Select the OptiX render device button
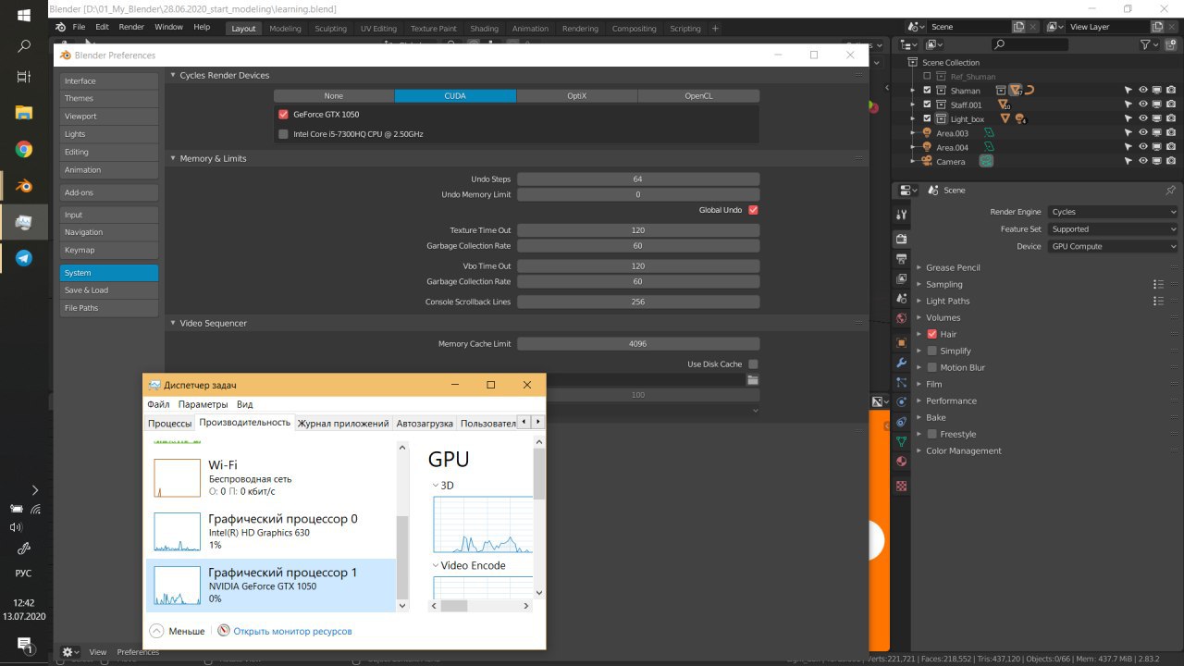Screen dimensions: 1184x666 point(577,95)
